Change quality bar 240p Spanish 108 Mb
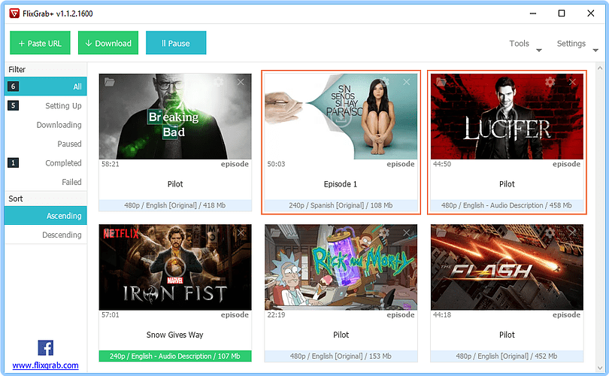 point(341,205)
